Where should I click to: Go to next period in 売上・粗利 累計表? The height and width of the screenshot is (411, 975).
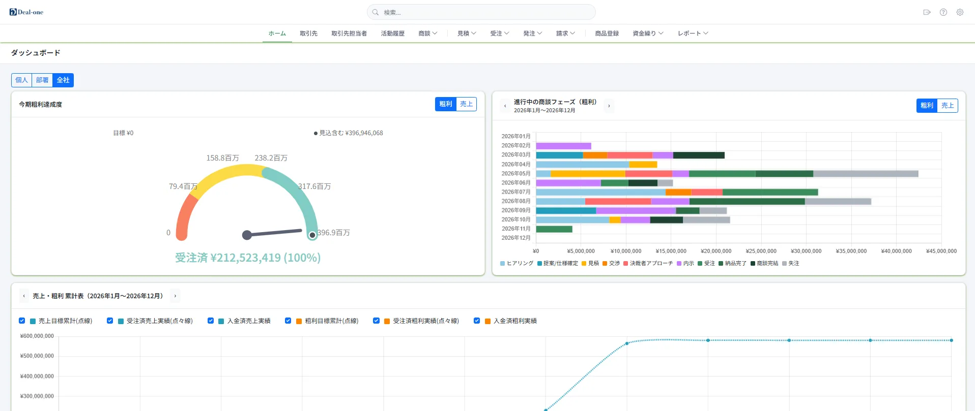[175, 296]
